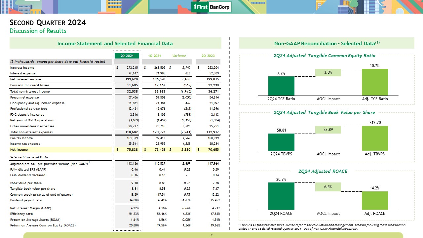Click the 1 First BanCorp logo
Viewport: 423px width, 238px height.
point(211,7)
